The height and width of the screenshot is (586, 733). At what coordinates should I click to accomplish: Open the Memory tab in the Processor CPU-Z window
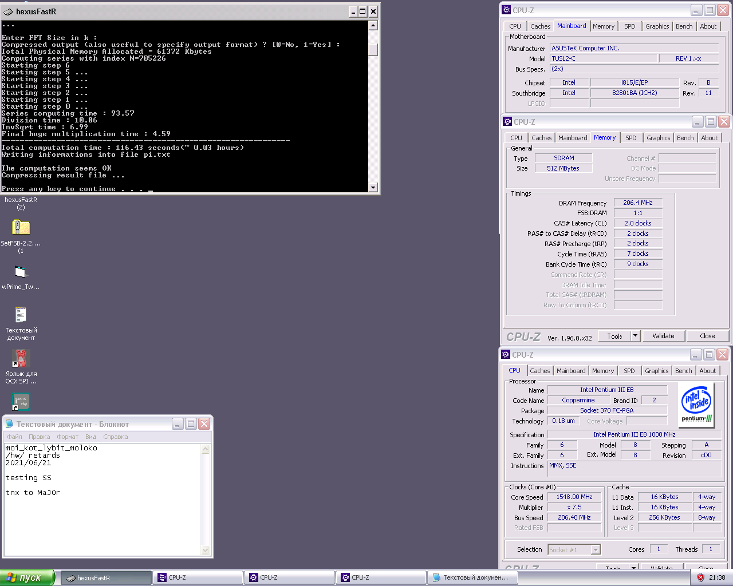click(x=603, y=371)
